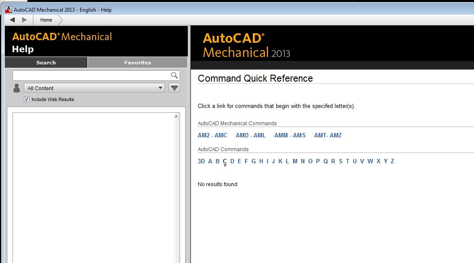Open the AMD - AML commands link

pyautogui.click(x=251, y=136)
